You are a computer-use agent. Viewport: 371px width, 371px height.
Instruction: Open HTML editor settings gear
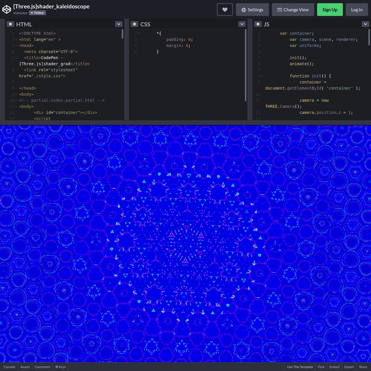point(10,24)
